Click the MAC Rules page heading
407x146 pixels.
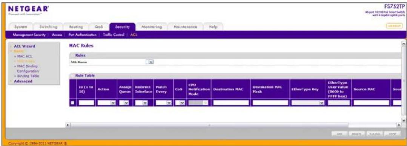point(81,46)
